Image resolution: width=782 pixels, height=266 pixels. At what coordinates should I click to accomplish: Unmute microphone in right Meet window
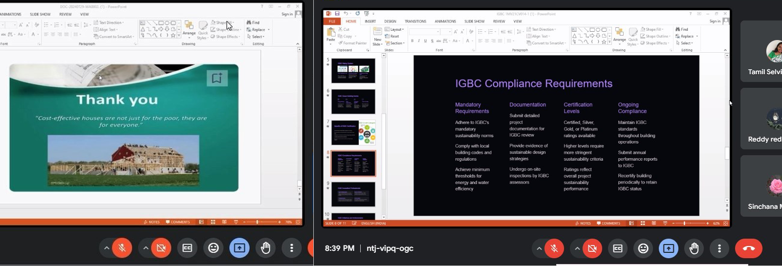tap(554, 248)
